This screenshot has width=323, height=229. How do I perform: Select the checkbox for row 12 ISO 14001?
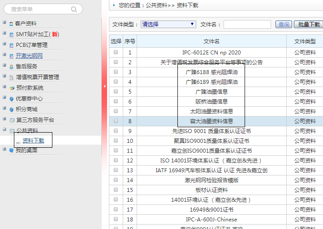[116, 160]
